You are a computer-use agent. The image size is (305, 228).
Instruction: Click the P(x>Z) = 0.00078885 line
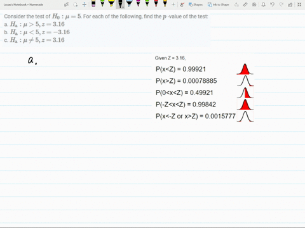pyautogui.click(x=186, y=81)
